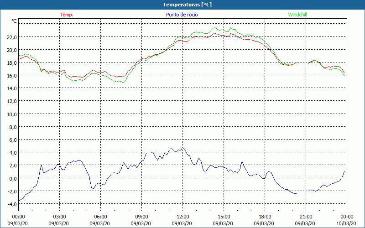Click the Temperaturas [°C] title bar

click(182, 5)
